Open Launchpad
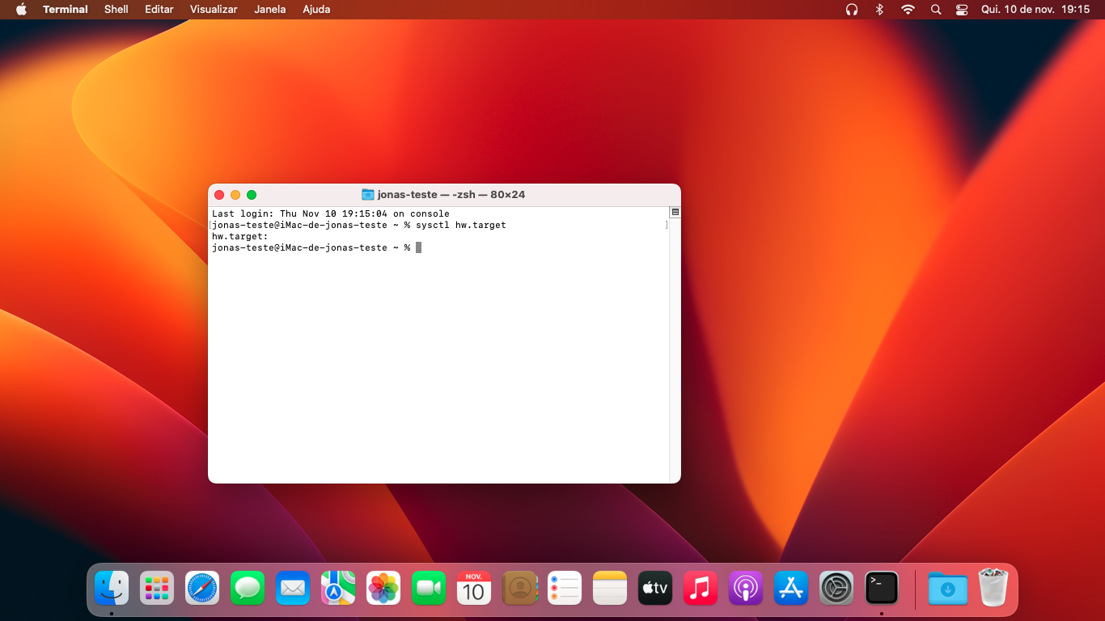 [156, 588]
